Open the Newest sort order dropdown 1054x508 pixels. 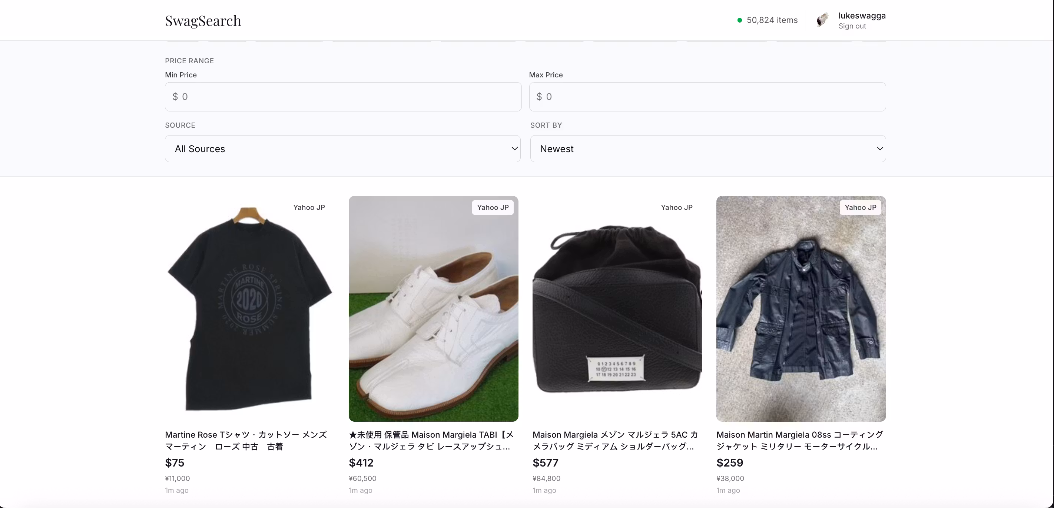707,149
